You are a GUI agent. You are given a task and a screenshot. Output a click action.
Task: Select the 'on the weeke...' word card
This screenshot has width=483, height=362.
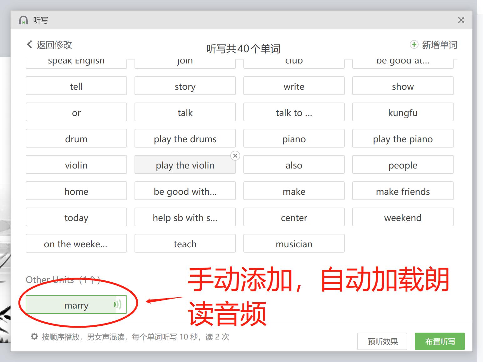tap(76, 243)
